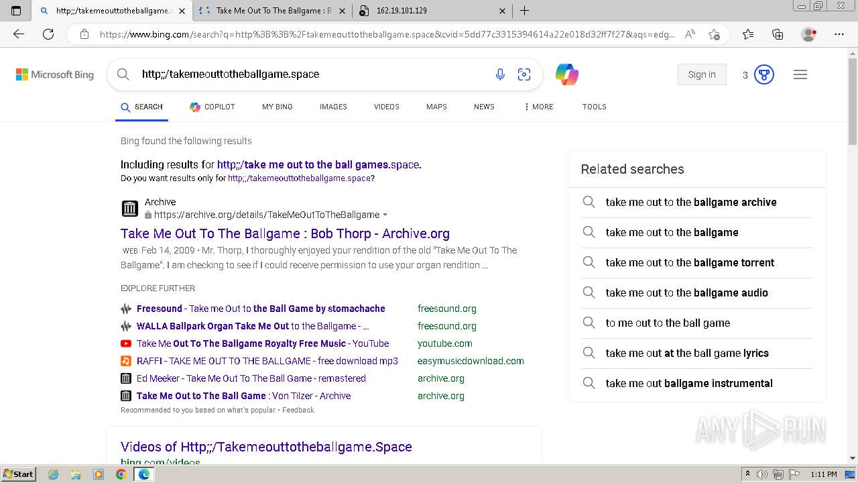Open the browser profile avatar
This screenshot has height=483, width=858.
click(808, 34)
